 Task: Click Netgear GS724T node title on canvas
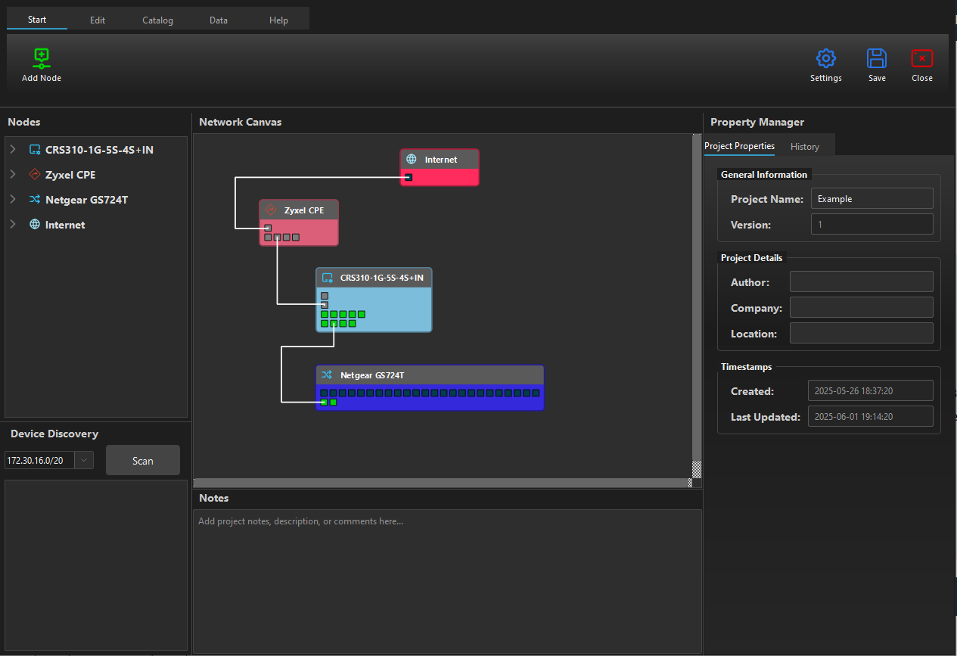(372, 375)
